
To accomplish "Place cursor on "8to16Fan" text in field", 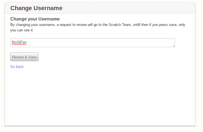I will pyautogui.click(x=19, y=42).
